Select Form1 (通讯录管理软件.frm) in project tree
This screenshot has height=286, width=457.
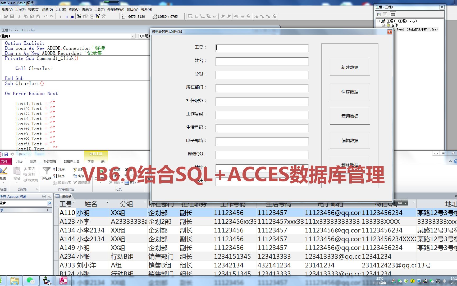(417, 29)
